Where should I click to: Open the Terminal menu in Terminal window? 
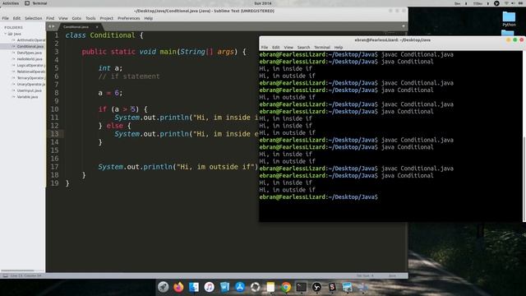click(x=322, y=48)
